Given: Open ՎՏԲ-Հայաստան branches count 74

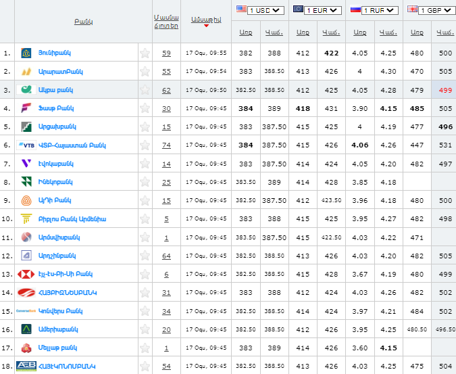Looking at the screenshot, I should (166, 145).
